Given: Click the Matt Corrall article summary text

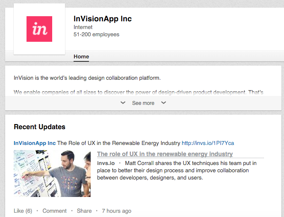Looking at the screenshot, I should [177, 171].
